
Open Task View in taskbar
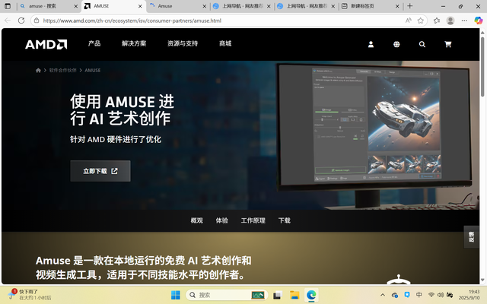pos(277,295)
